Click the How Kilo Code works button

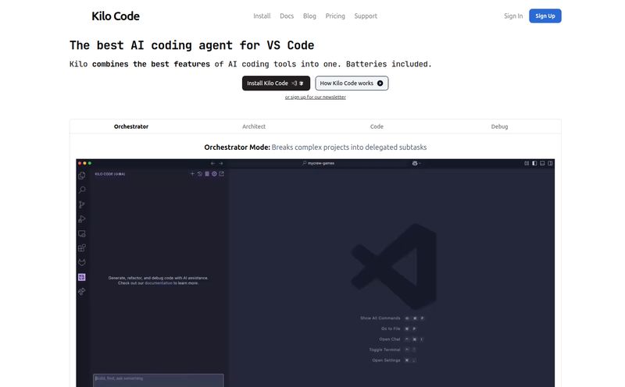click(x=352, y=83)
